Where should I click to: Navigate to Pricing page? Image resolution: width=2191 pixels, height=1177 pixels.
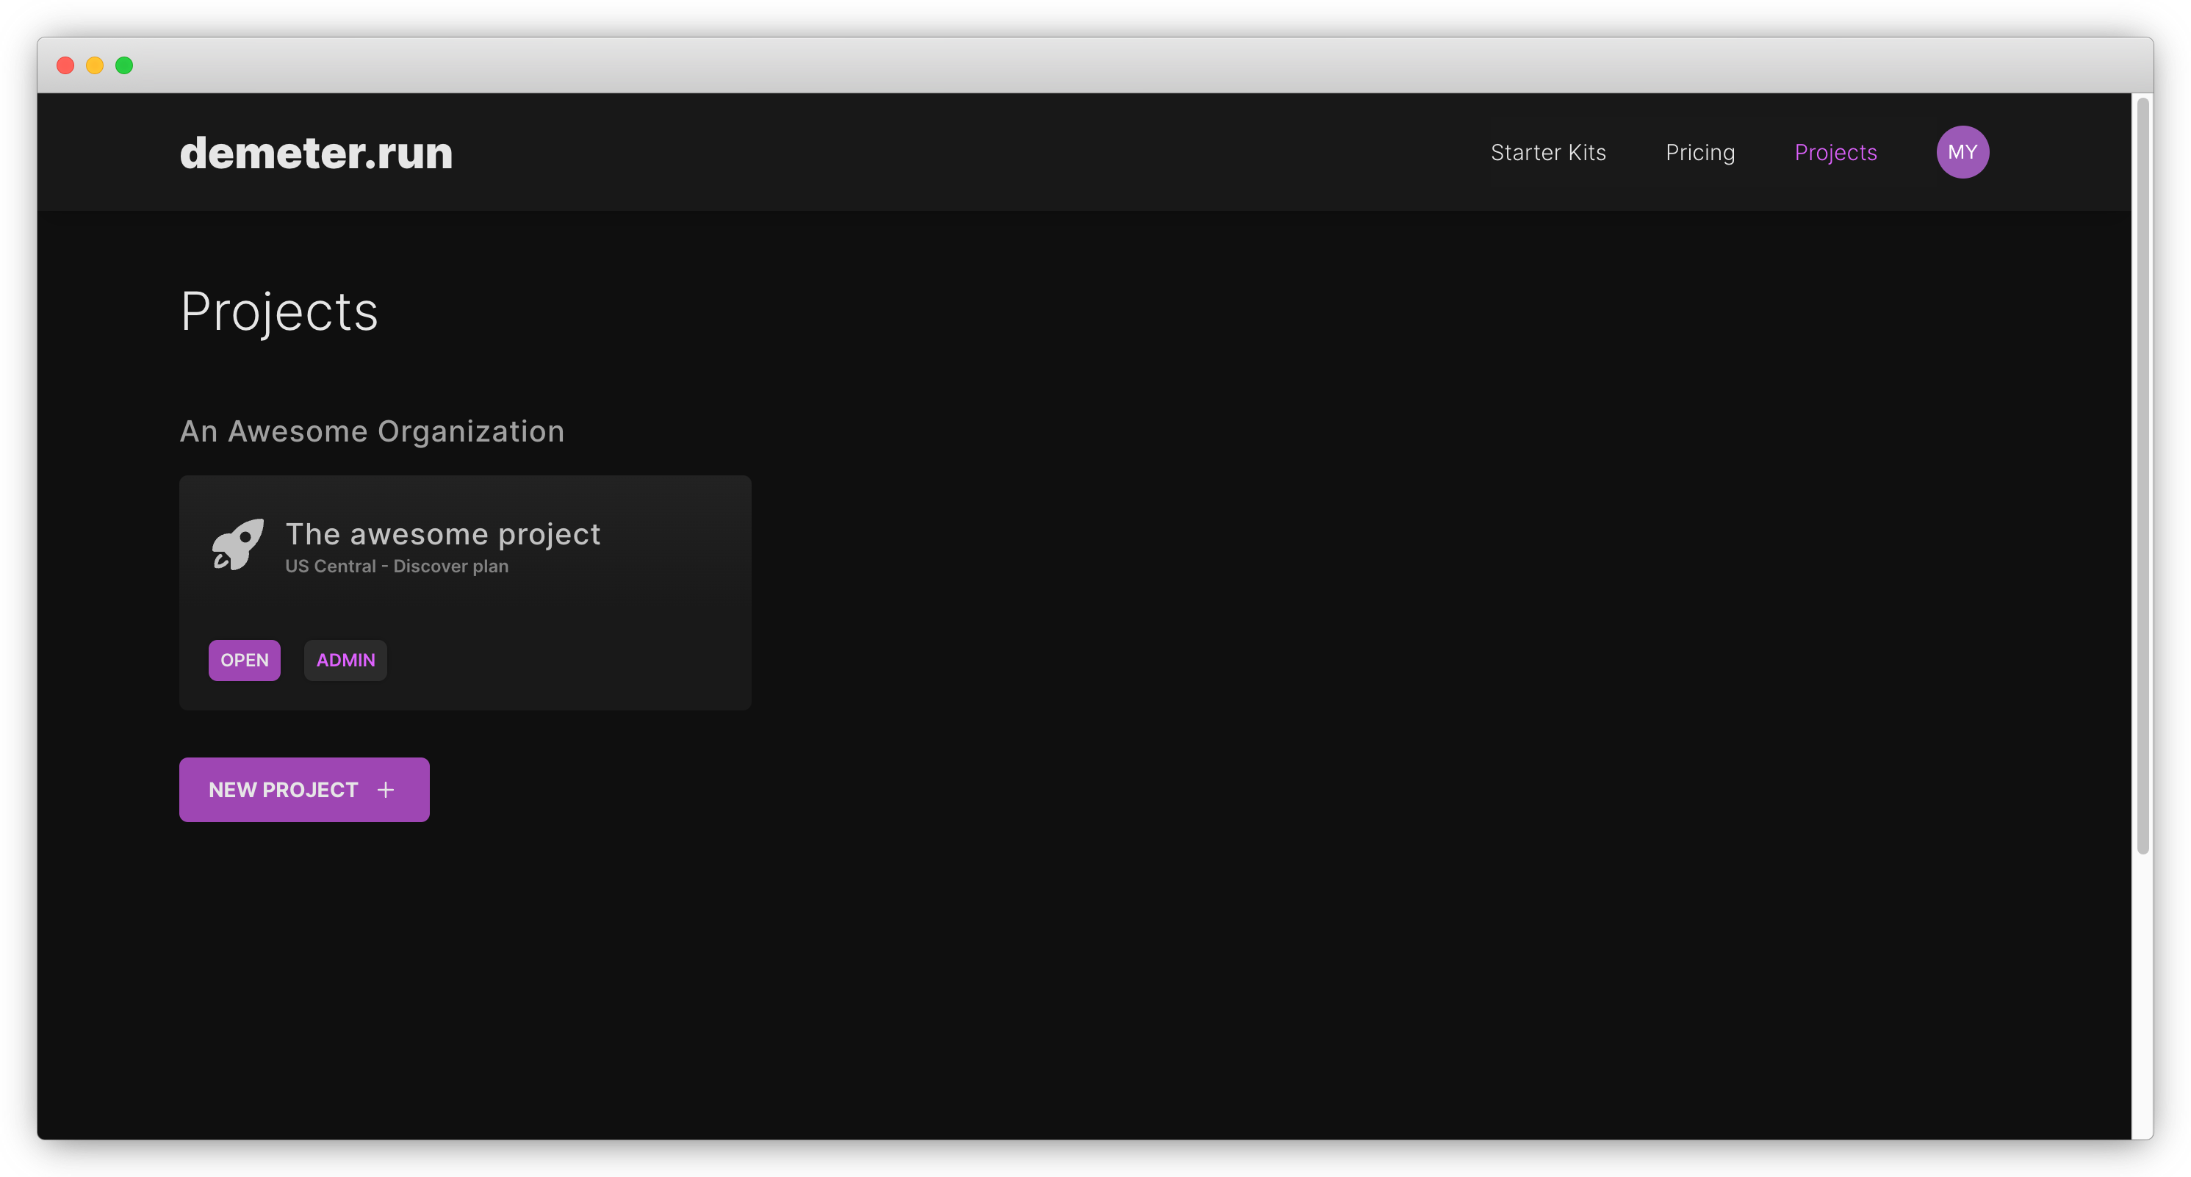1700,152
